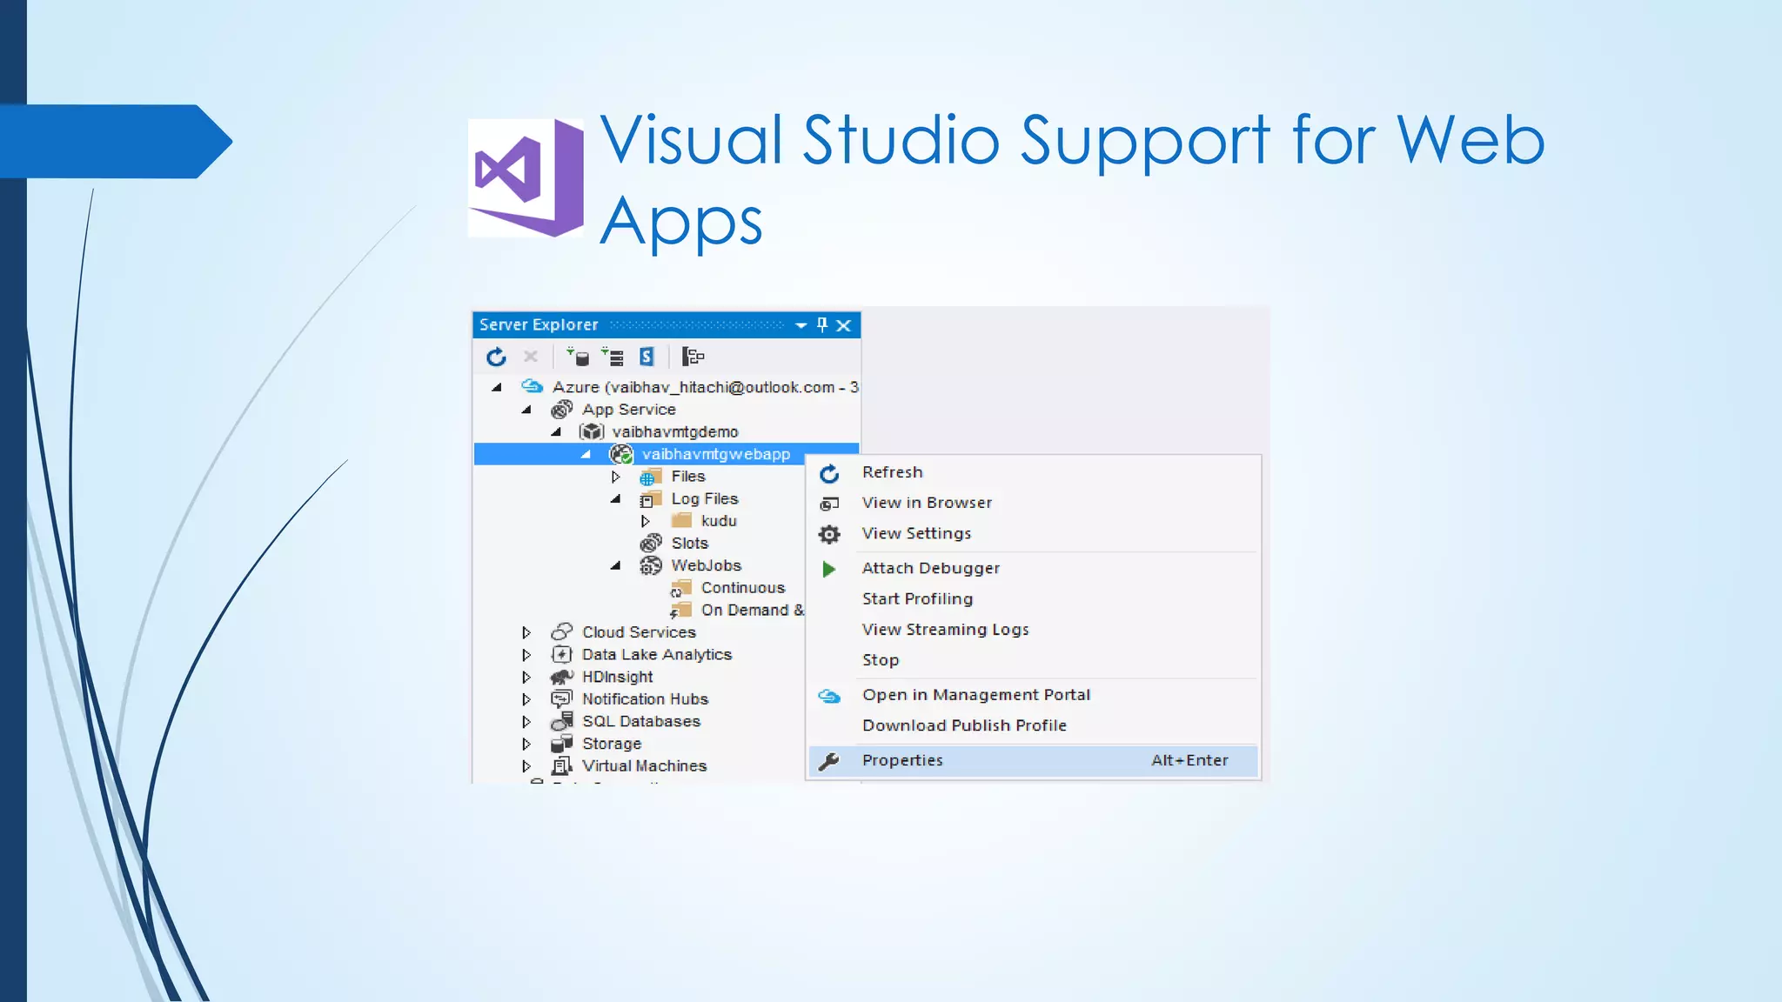Click the greyed Stop refresh X toolbar icon

pos(531,356)
